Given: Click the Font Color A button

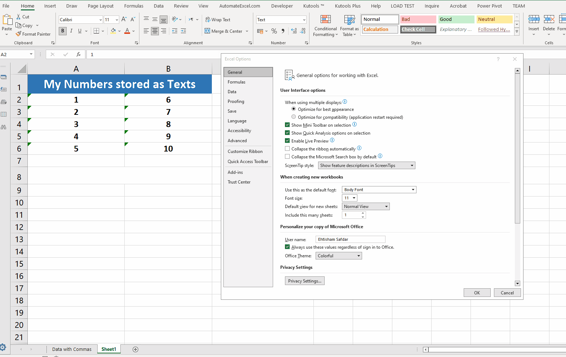Looking at the screenshot, I should (127, 31).
